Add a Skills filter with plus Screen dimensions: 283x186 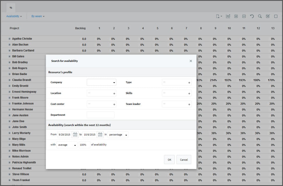189,94
